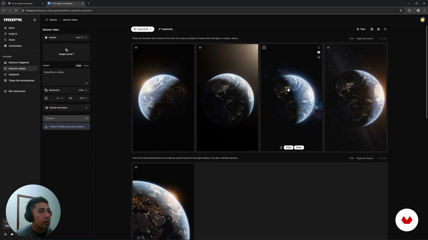
Task: Focus the 'Describe tu vídeo' prompt field
Action: point(66,77)
